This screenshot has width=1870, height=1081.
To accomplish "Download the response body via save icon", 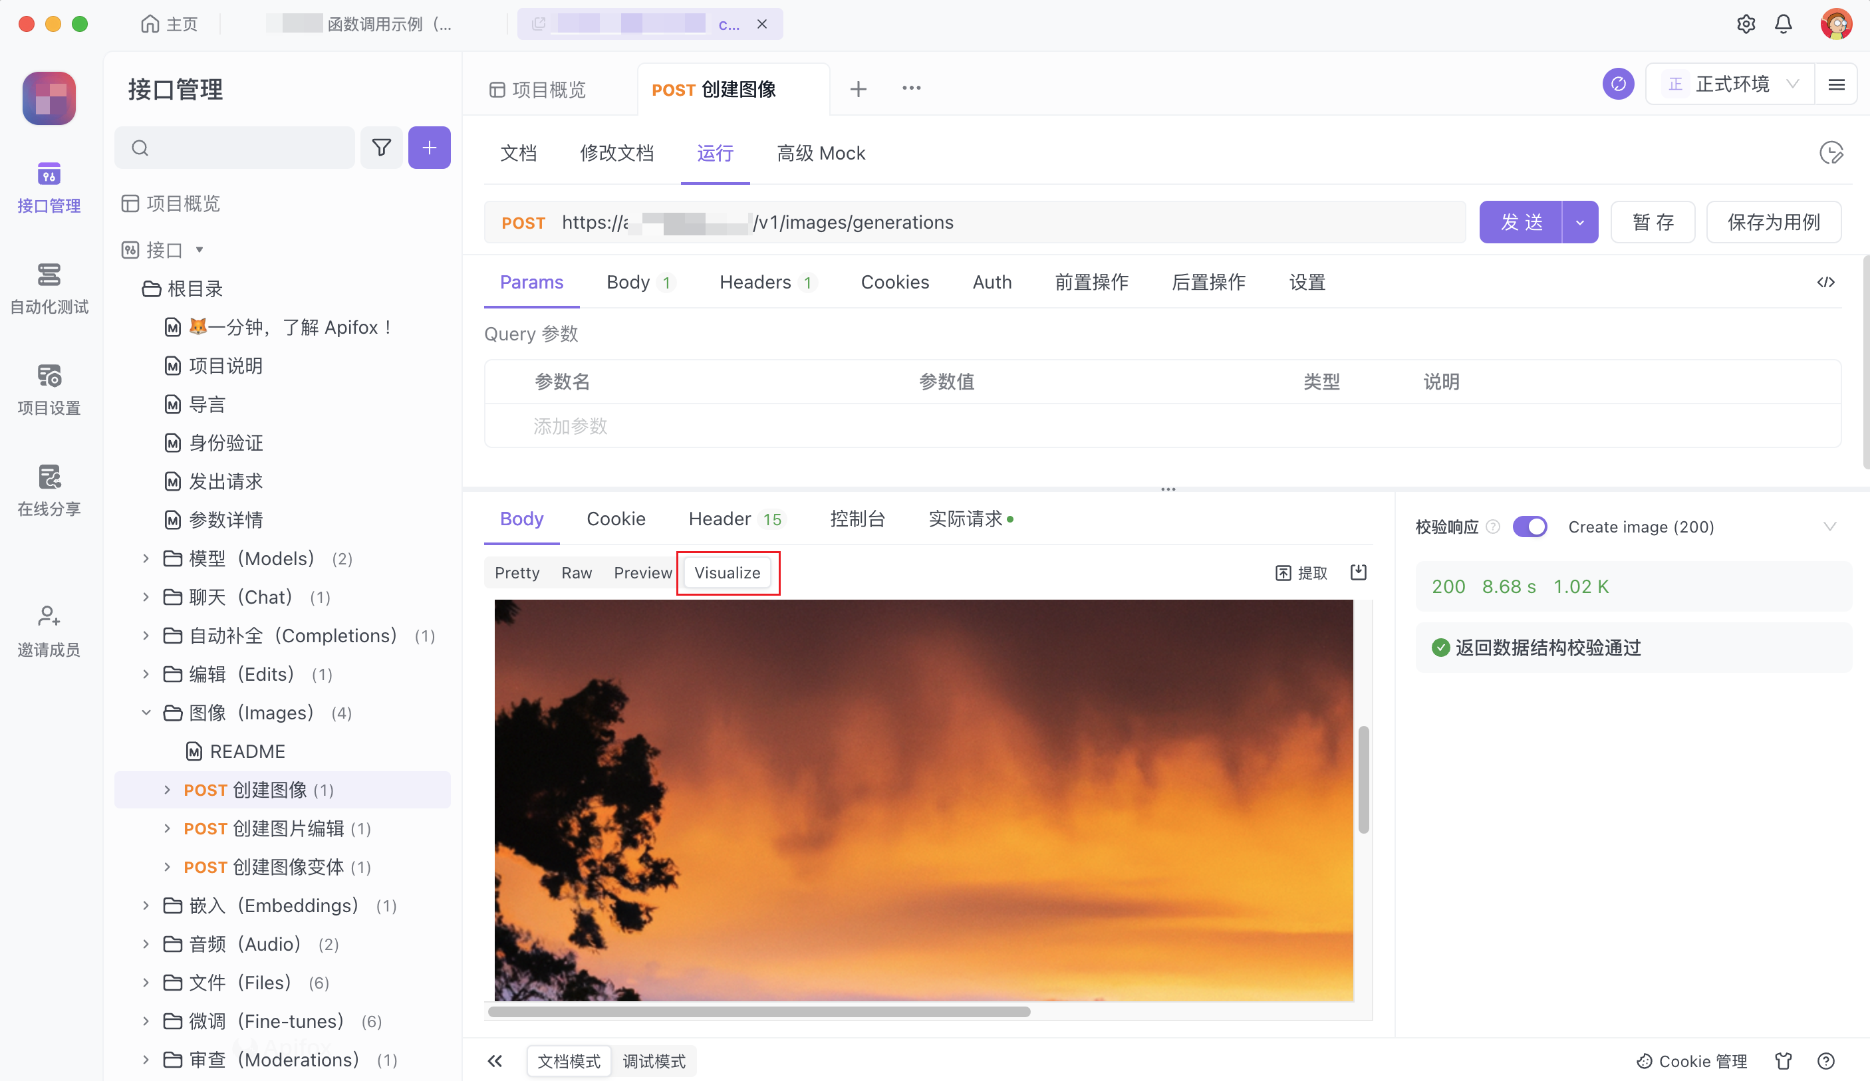I will [1359, 572].
